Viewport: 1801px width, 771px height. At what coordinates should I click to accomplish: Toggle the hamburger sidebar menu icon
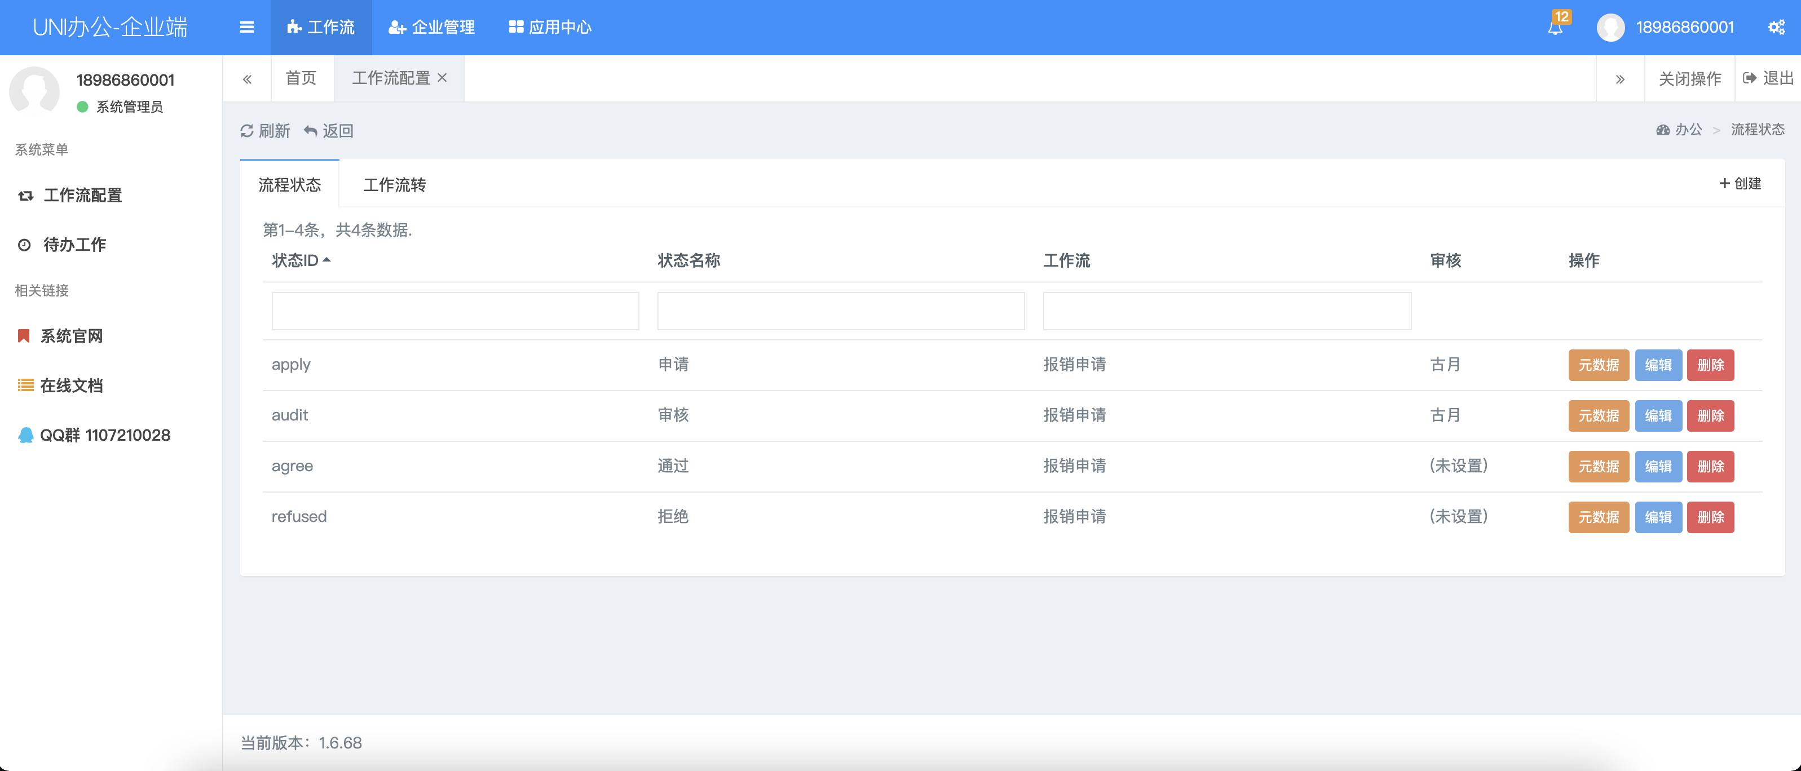coord(246,27)
